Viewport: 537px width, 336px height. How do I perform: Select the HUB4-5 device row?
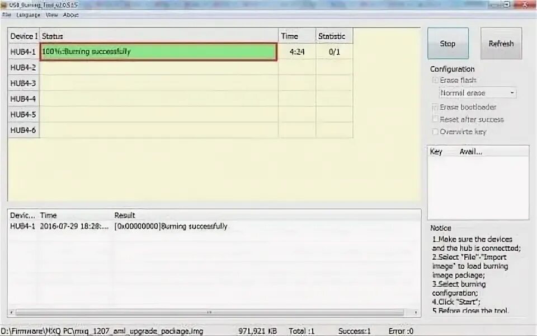tap(180, 114)
